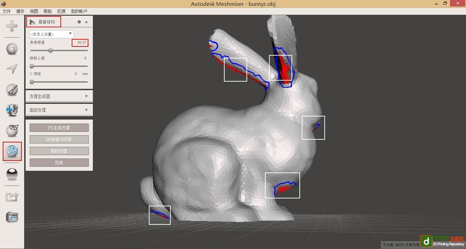Open the 视图 menu
Screen dimensions: 466x249
pyautogui.click(x=34, y=11)
